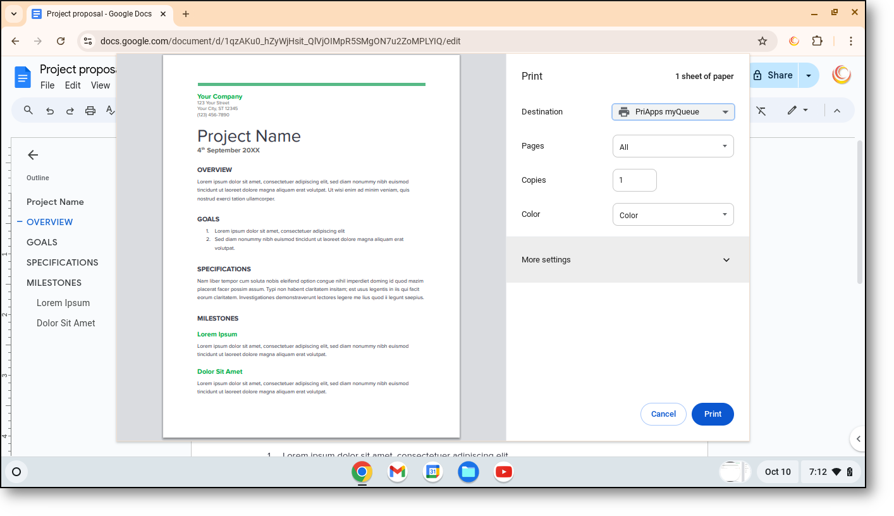Bookmark this page with the star
Screen dimensions: 894x516
tap(762, 41)
